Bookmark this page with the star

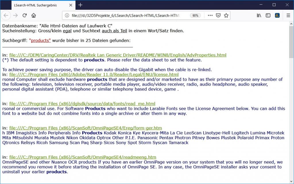pos(226,15)
